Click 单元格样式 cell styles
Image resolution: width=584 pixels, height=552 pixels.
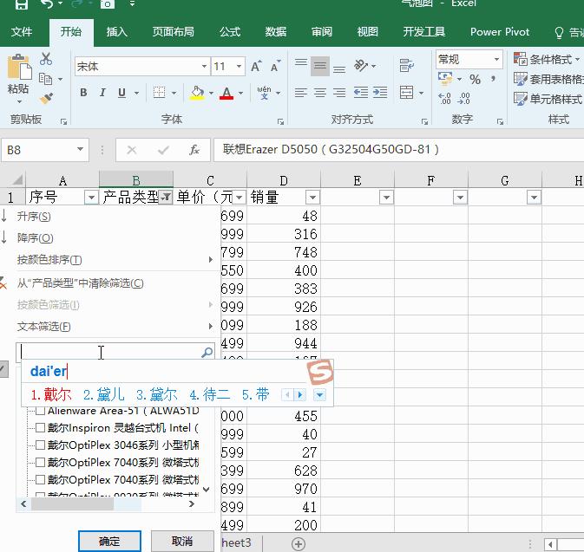coord(548,99)
